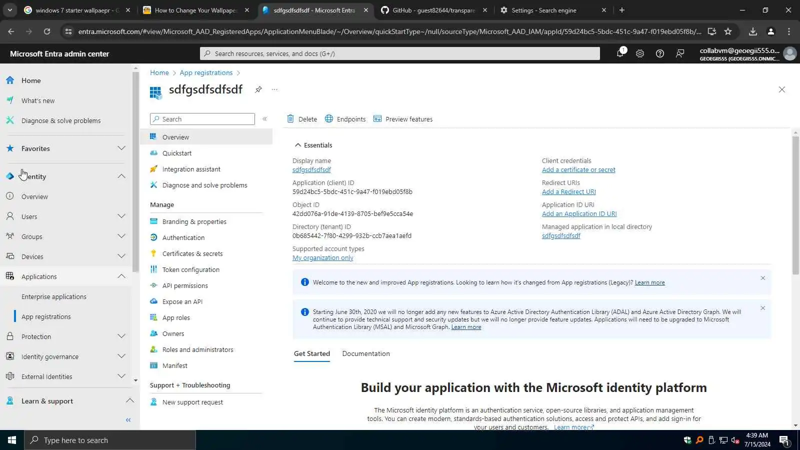Close the blade with the X icon
Viewport: 800px width, 450px height.
782,89
